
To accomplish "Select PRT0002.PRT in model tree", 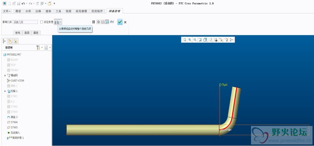I will click(x=12, y=54).
